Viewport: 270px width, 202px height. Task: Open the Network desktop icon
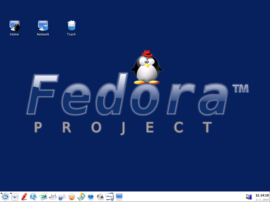tap(43, 26)
